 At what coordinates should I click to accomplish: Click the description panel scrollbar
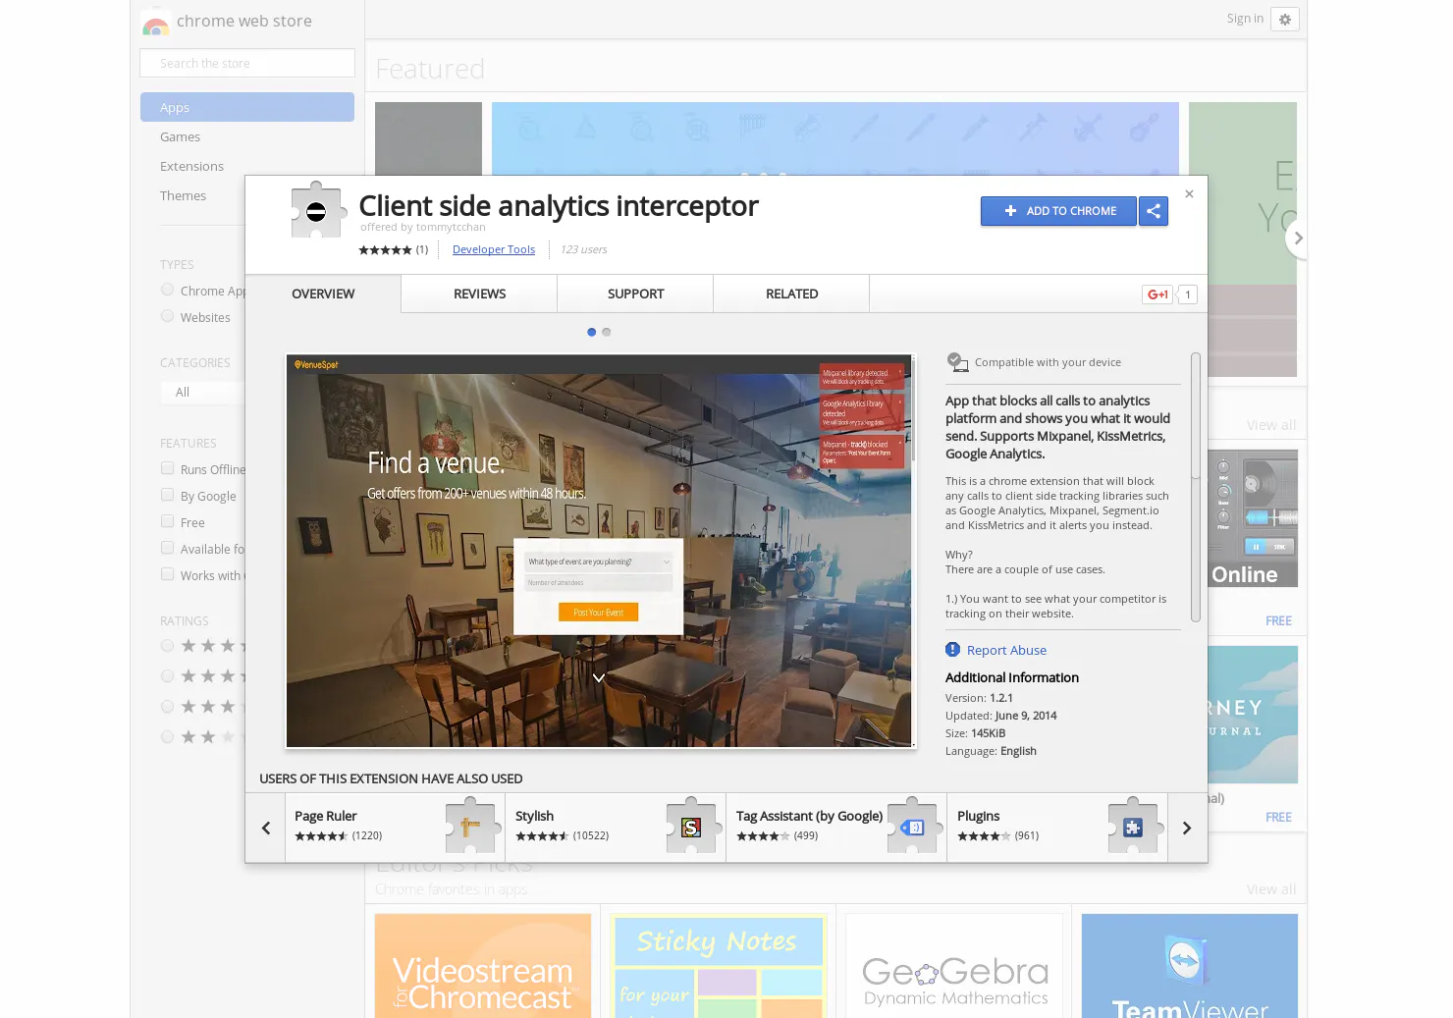[x=1195, y=486]
